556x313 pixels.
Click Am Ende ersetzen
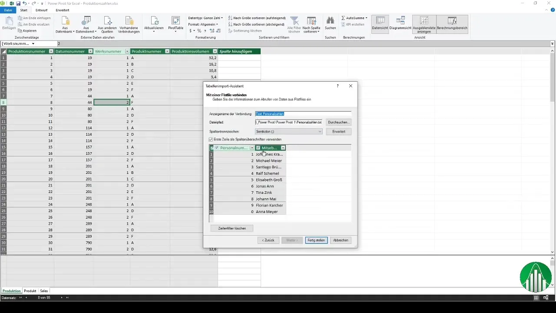(34, 24)
